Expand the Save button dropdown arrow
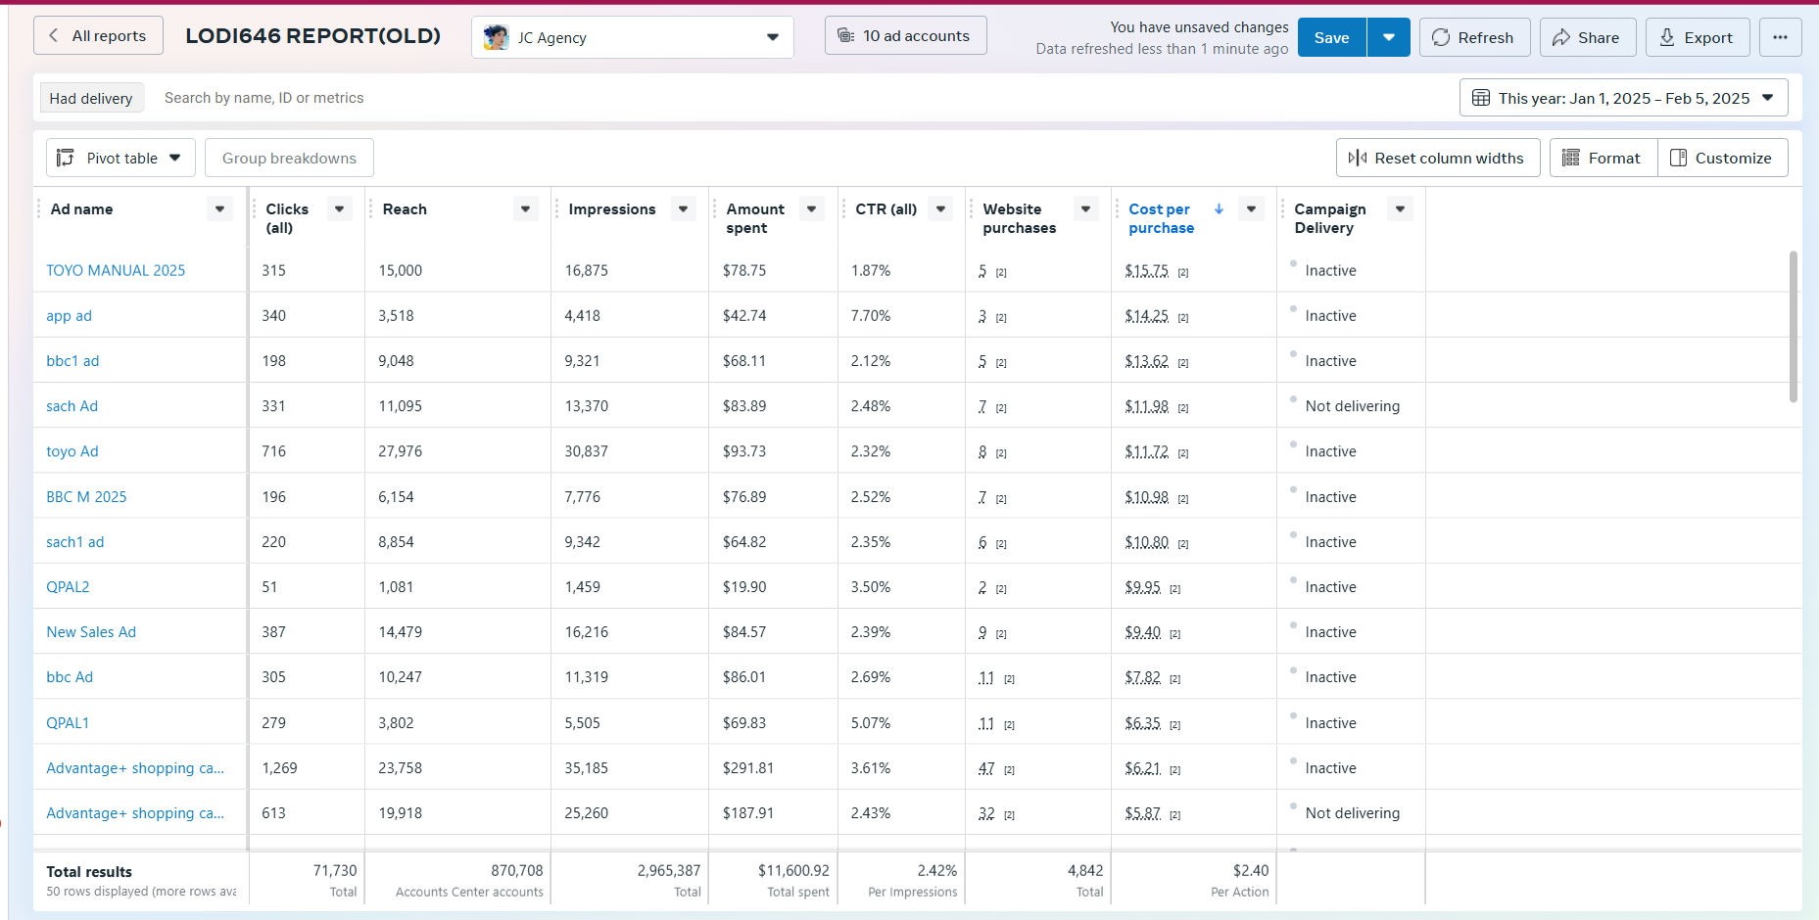Viewport: 1819px width, 920px height. [x=1388, y=37]
